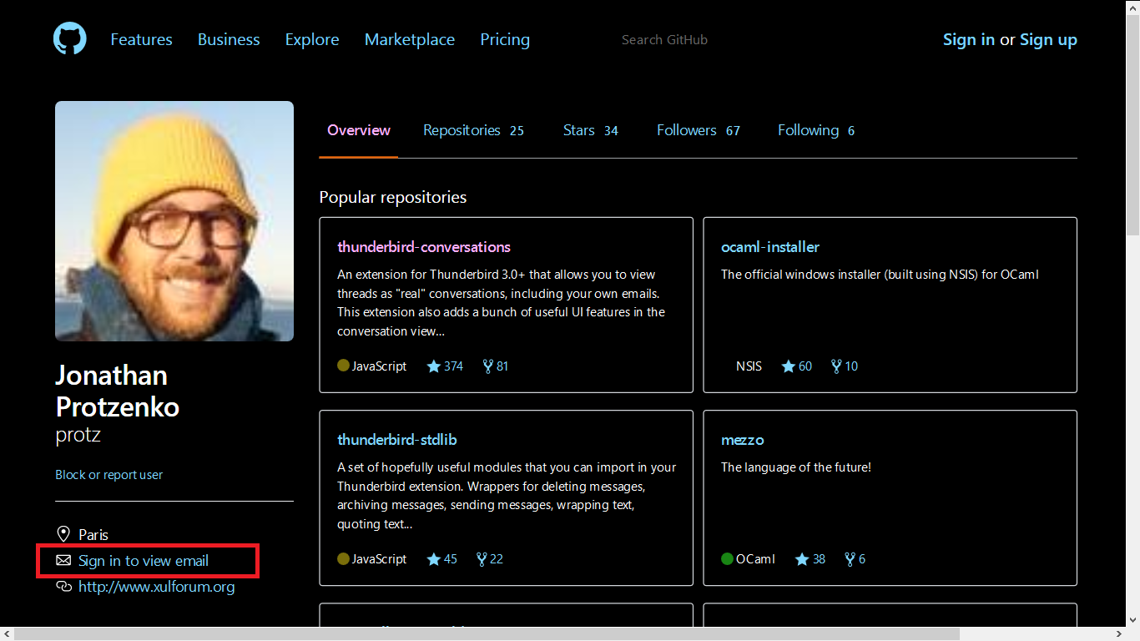Open the thunderbird-conversations repository
1140x641 pixels.
pyautogui.click(x=424, y=247)
